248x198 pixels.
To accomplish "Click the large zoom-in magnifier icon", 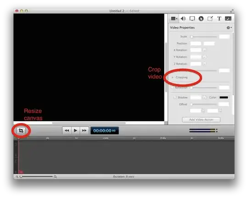I will pyautogui.click(x=55, y=176).
